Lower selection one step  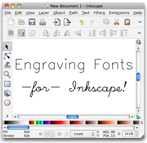[x=103, y=33]
